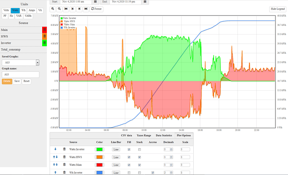The height and width of the screenshot is (175, 288).
Task: Open the Start date calendar picker
Action: click(x=95, y=2)
